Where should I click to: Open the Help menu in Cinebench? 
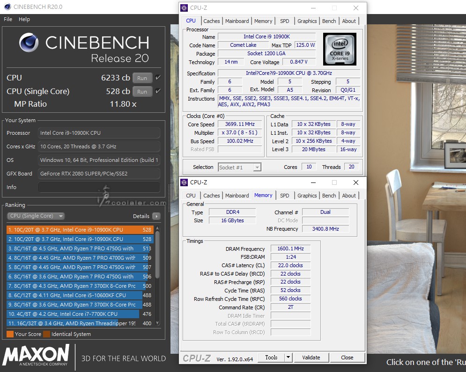click(24, 19)
